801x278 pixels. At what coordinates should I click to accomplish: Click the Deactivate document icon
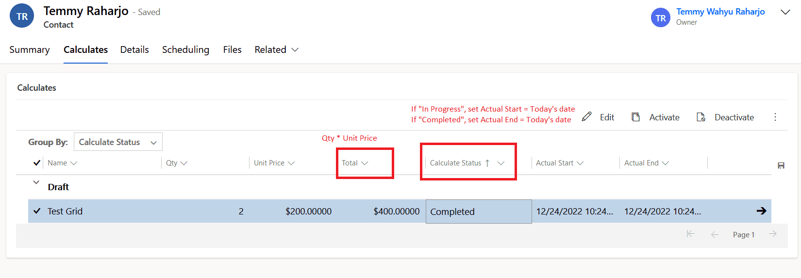(x=701, y=117)
